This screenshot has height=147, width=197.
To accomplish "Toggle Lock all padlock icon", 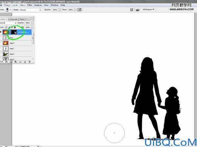I will 15,27.
